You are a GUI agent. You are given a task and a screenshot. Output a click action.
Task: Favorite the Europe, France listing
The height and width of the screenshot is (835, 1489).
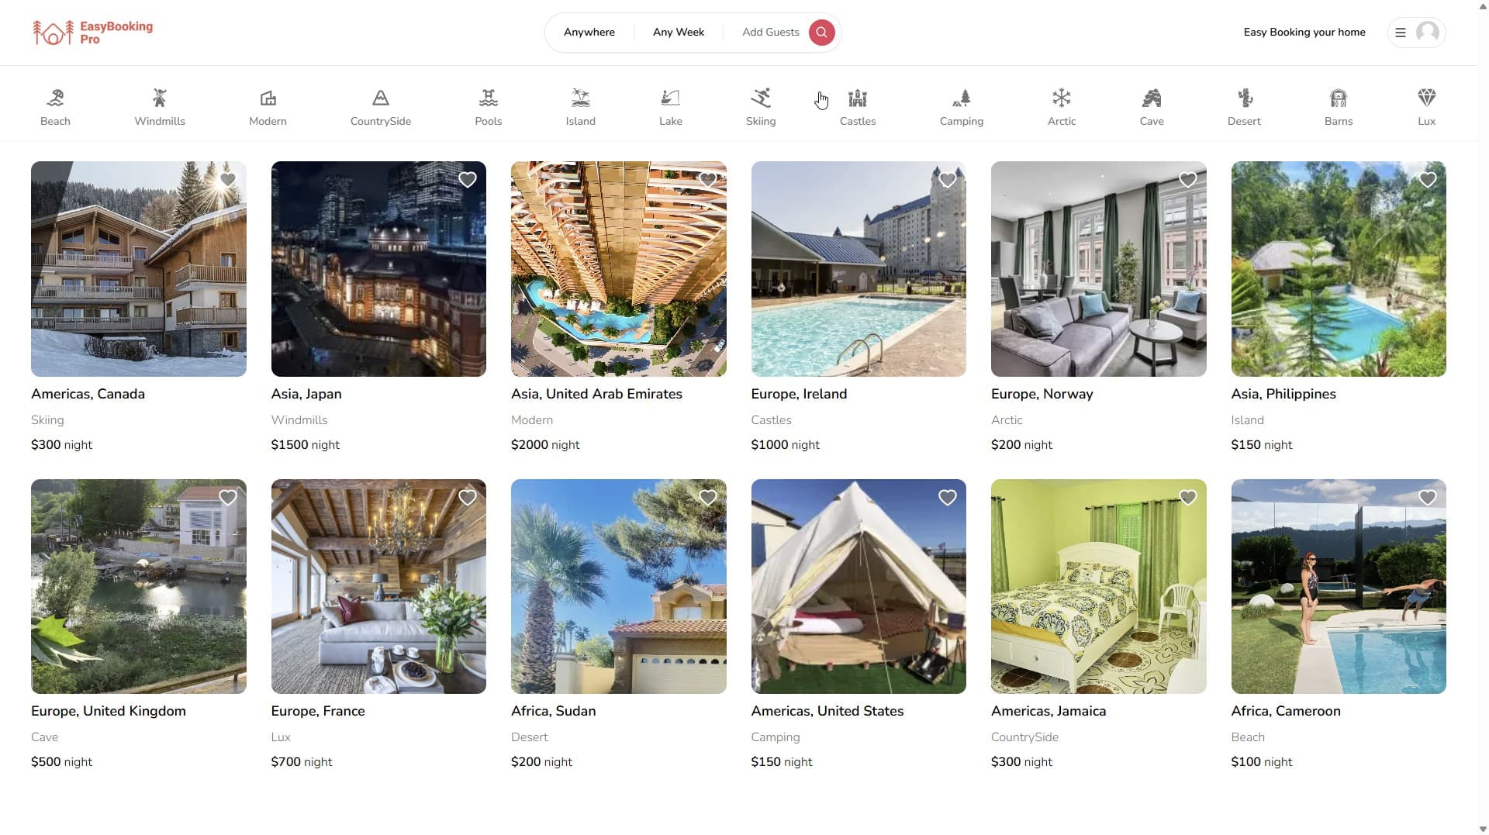[x=468, y=498]
